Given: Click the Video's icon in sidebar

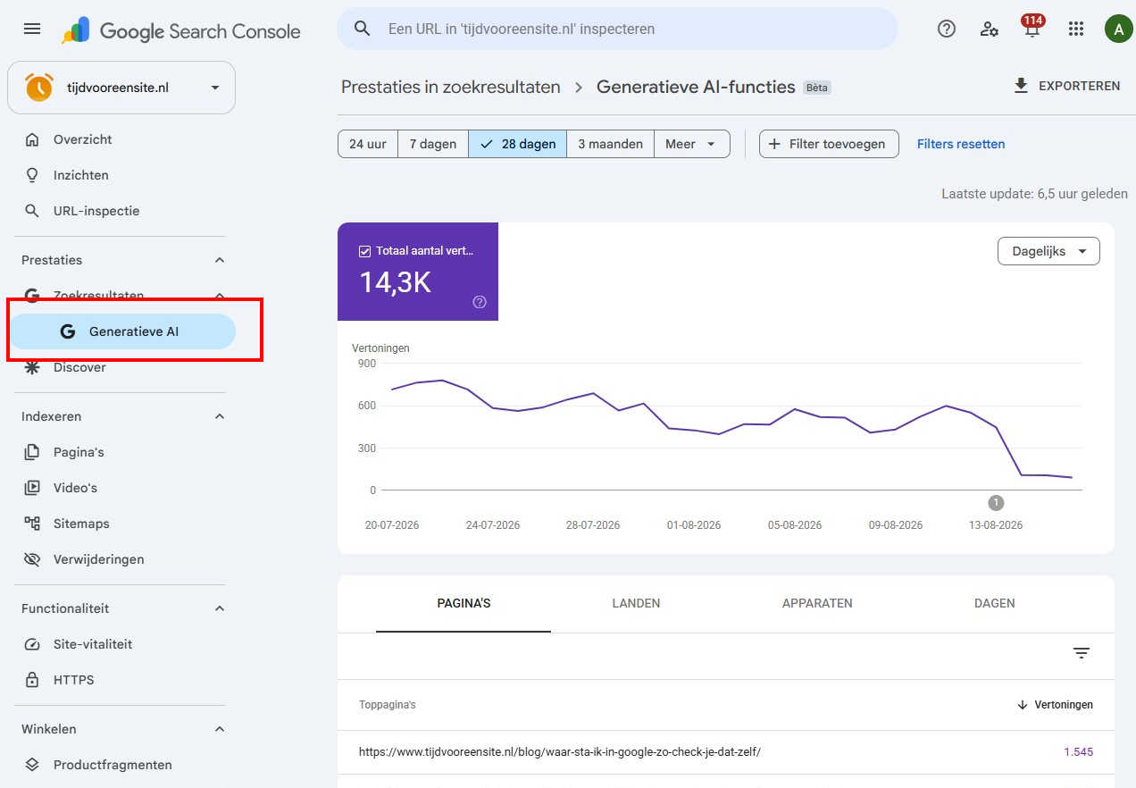Looking at the screenshot, I should pos(32,488).
